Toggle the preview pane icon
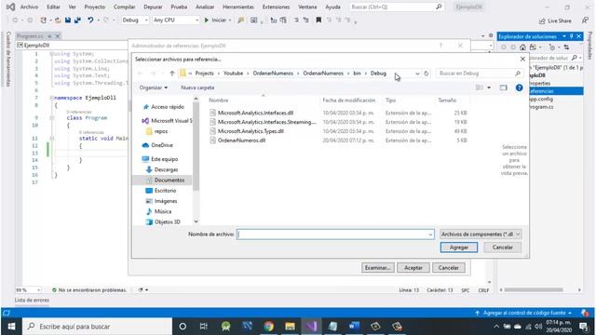Screen dimensions: 596x335 click(x=503, y=87)
